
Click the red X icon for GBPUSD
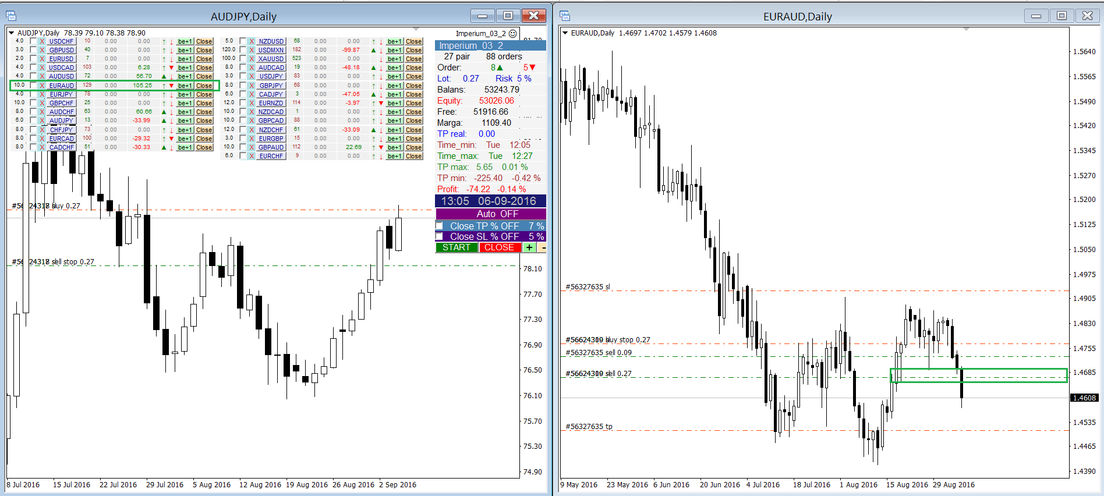point(42,50)
